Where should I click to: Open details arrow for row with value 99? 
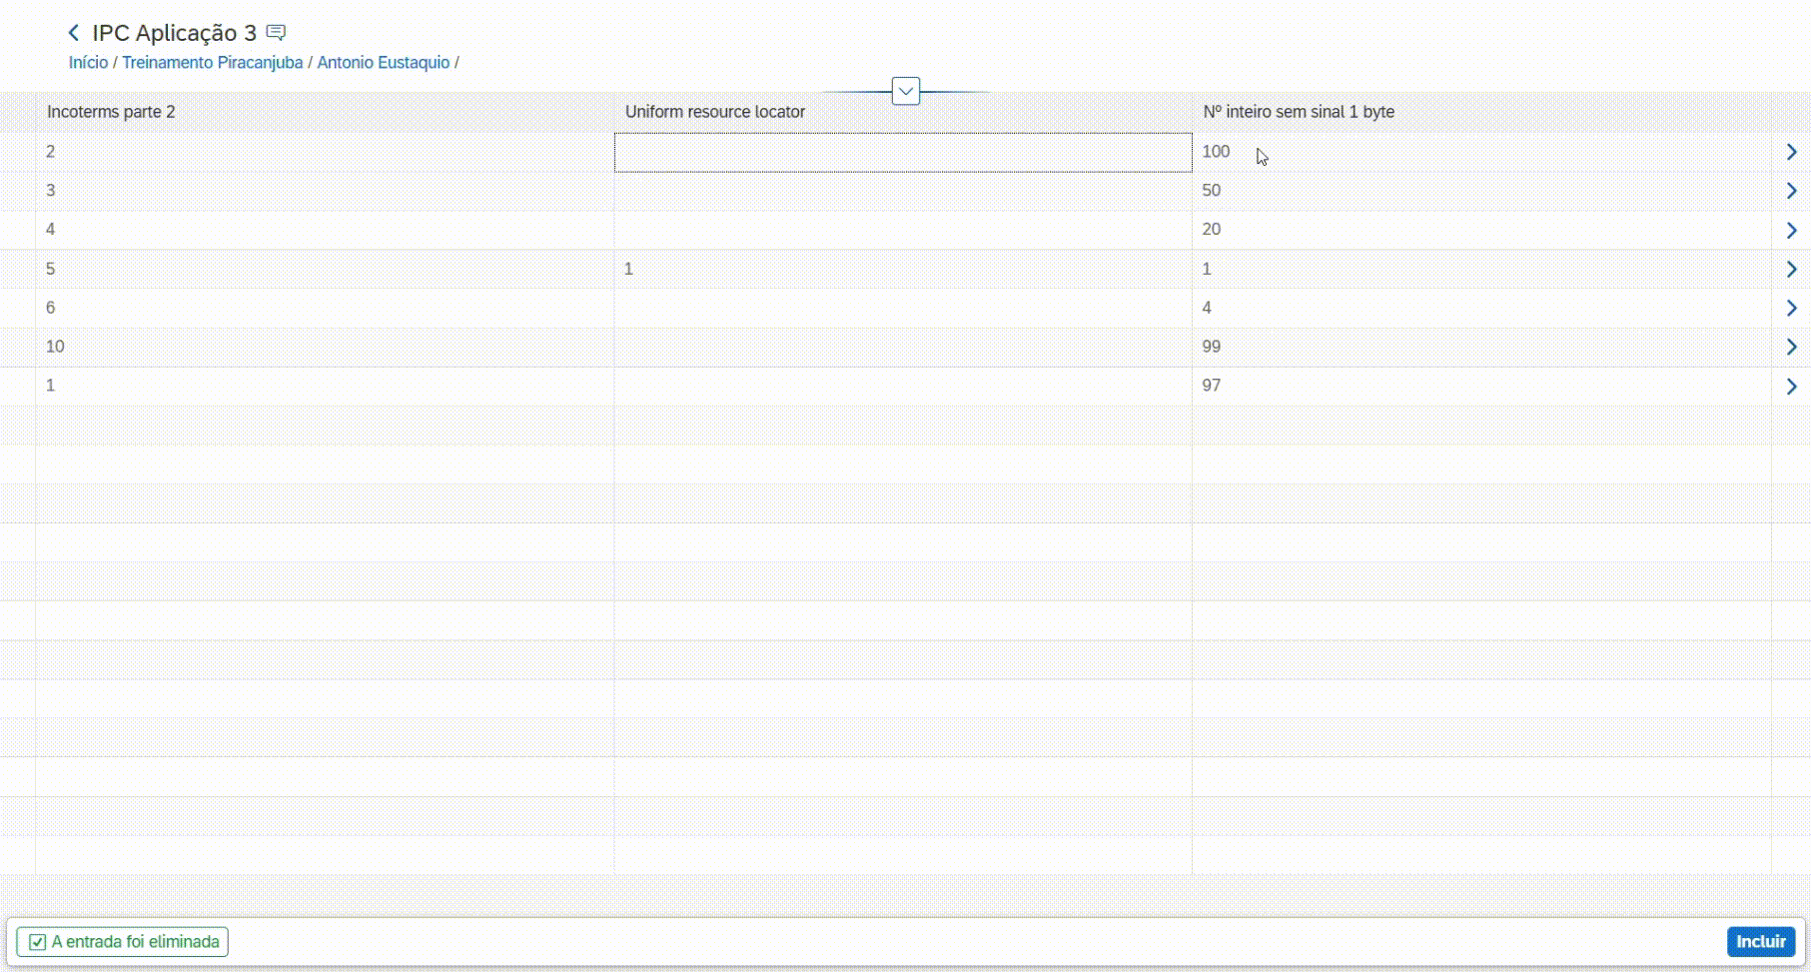(1791, 347)
